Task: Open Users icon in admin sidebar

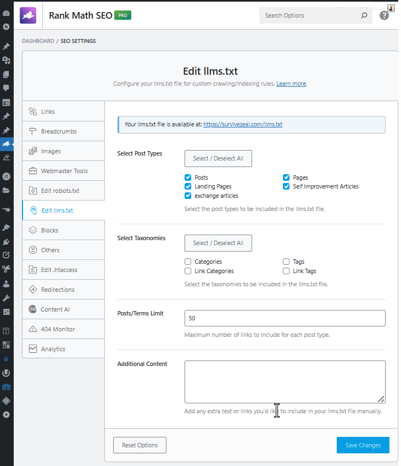Action: [x=6, y=284]
